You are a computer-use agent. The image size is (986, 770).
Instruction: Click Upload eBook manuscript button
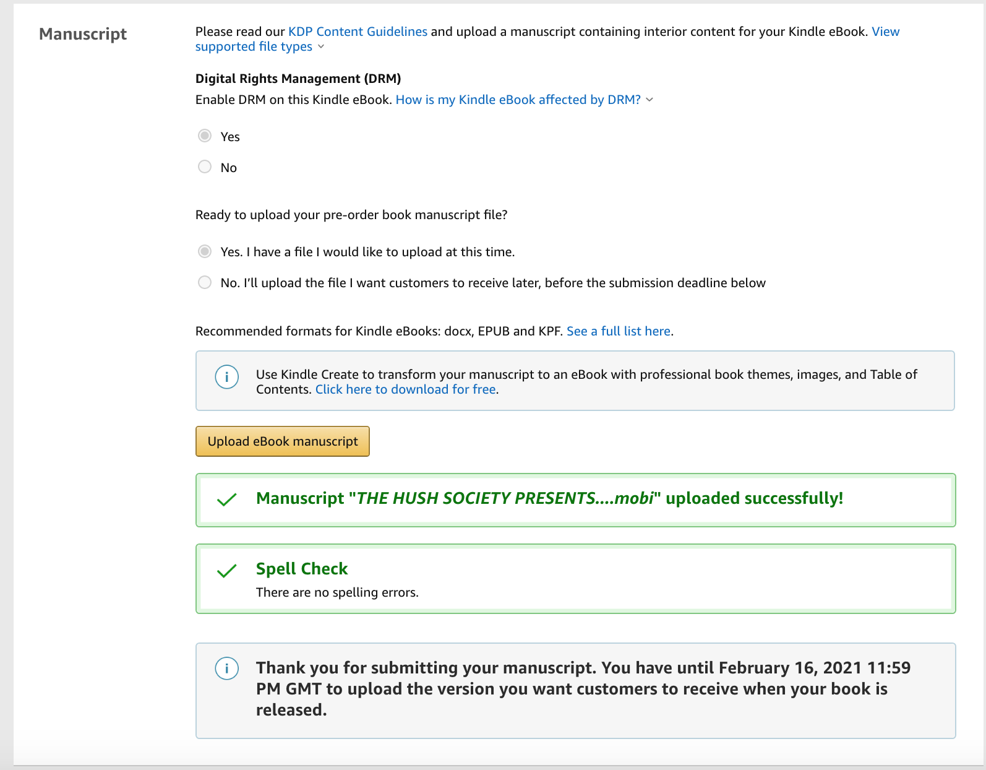point(283,441)
